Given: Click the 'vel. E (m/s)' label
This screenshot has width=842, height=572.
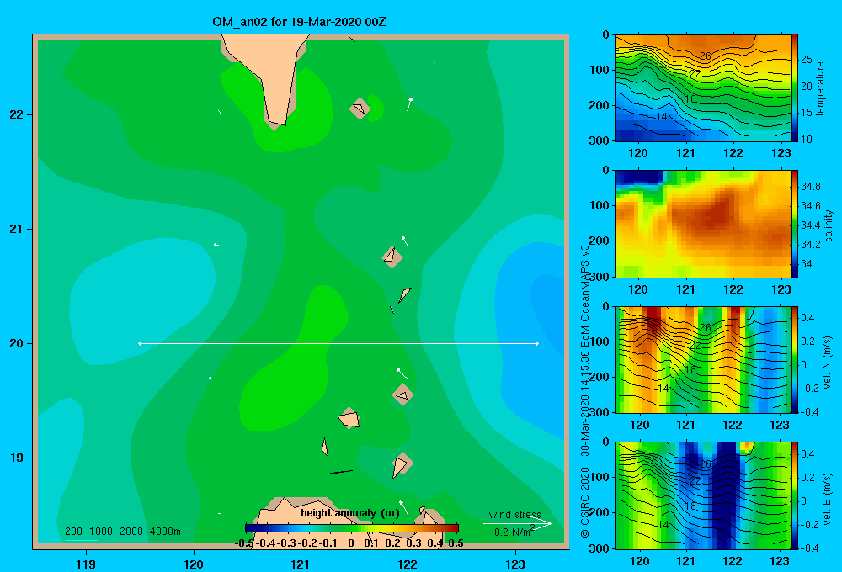Looking at the screenshot, I should click(827, 498).
